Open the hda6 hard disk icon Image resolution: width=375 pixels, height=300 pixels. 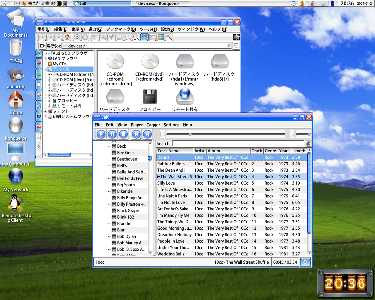coord(219,62)
